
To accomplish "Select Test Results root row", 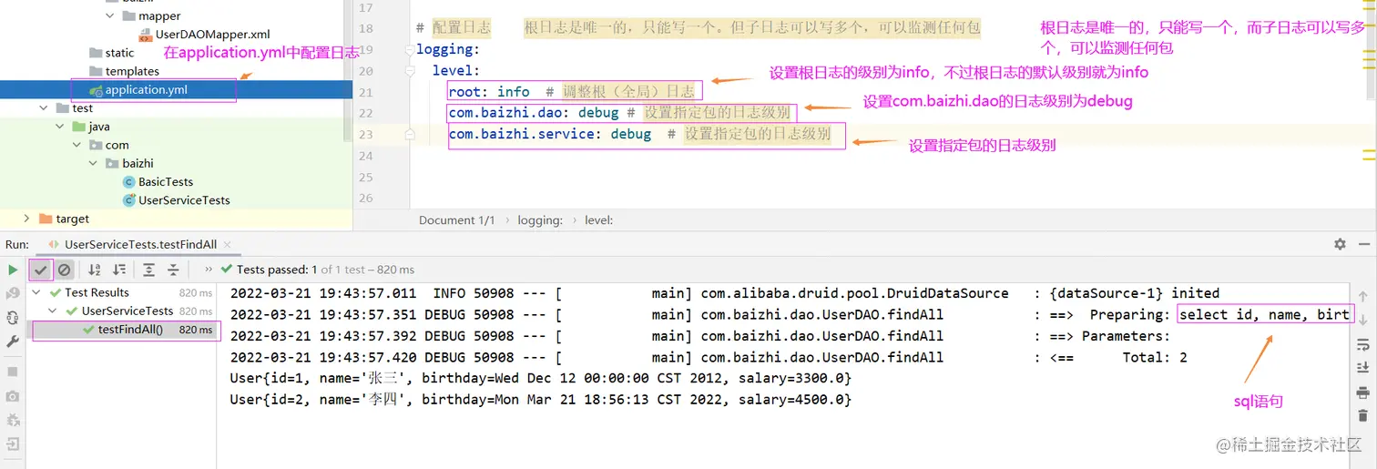I will [125, 293].
